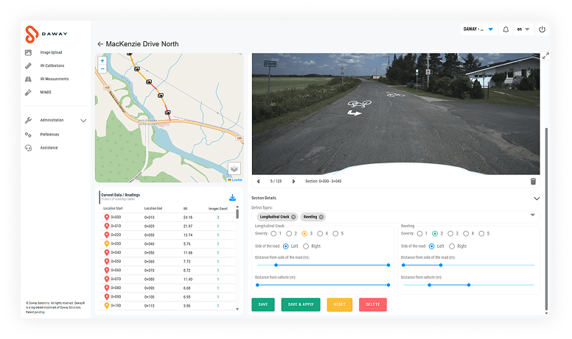Expand image to fullscreen view
Image resolution: width=572 pixels, height=339 pixels.
545,57
